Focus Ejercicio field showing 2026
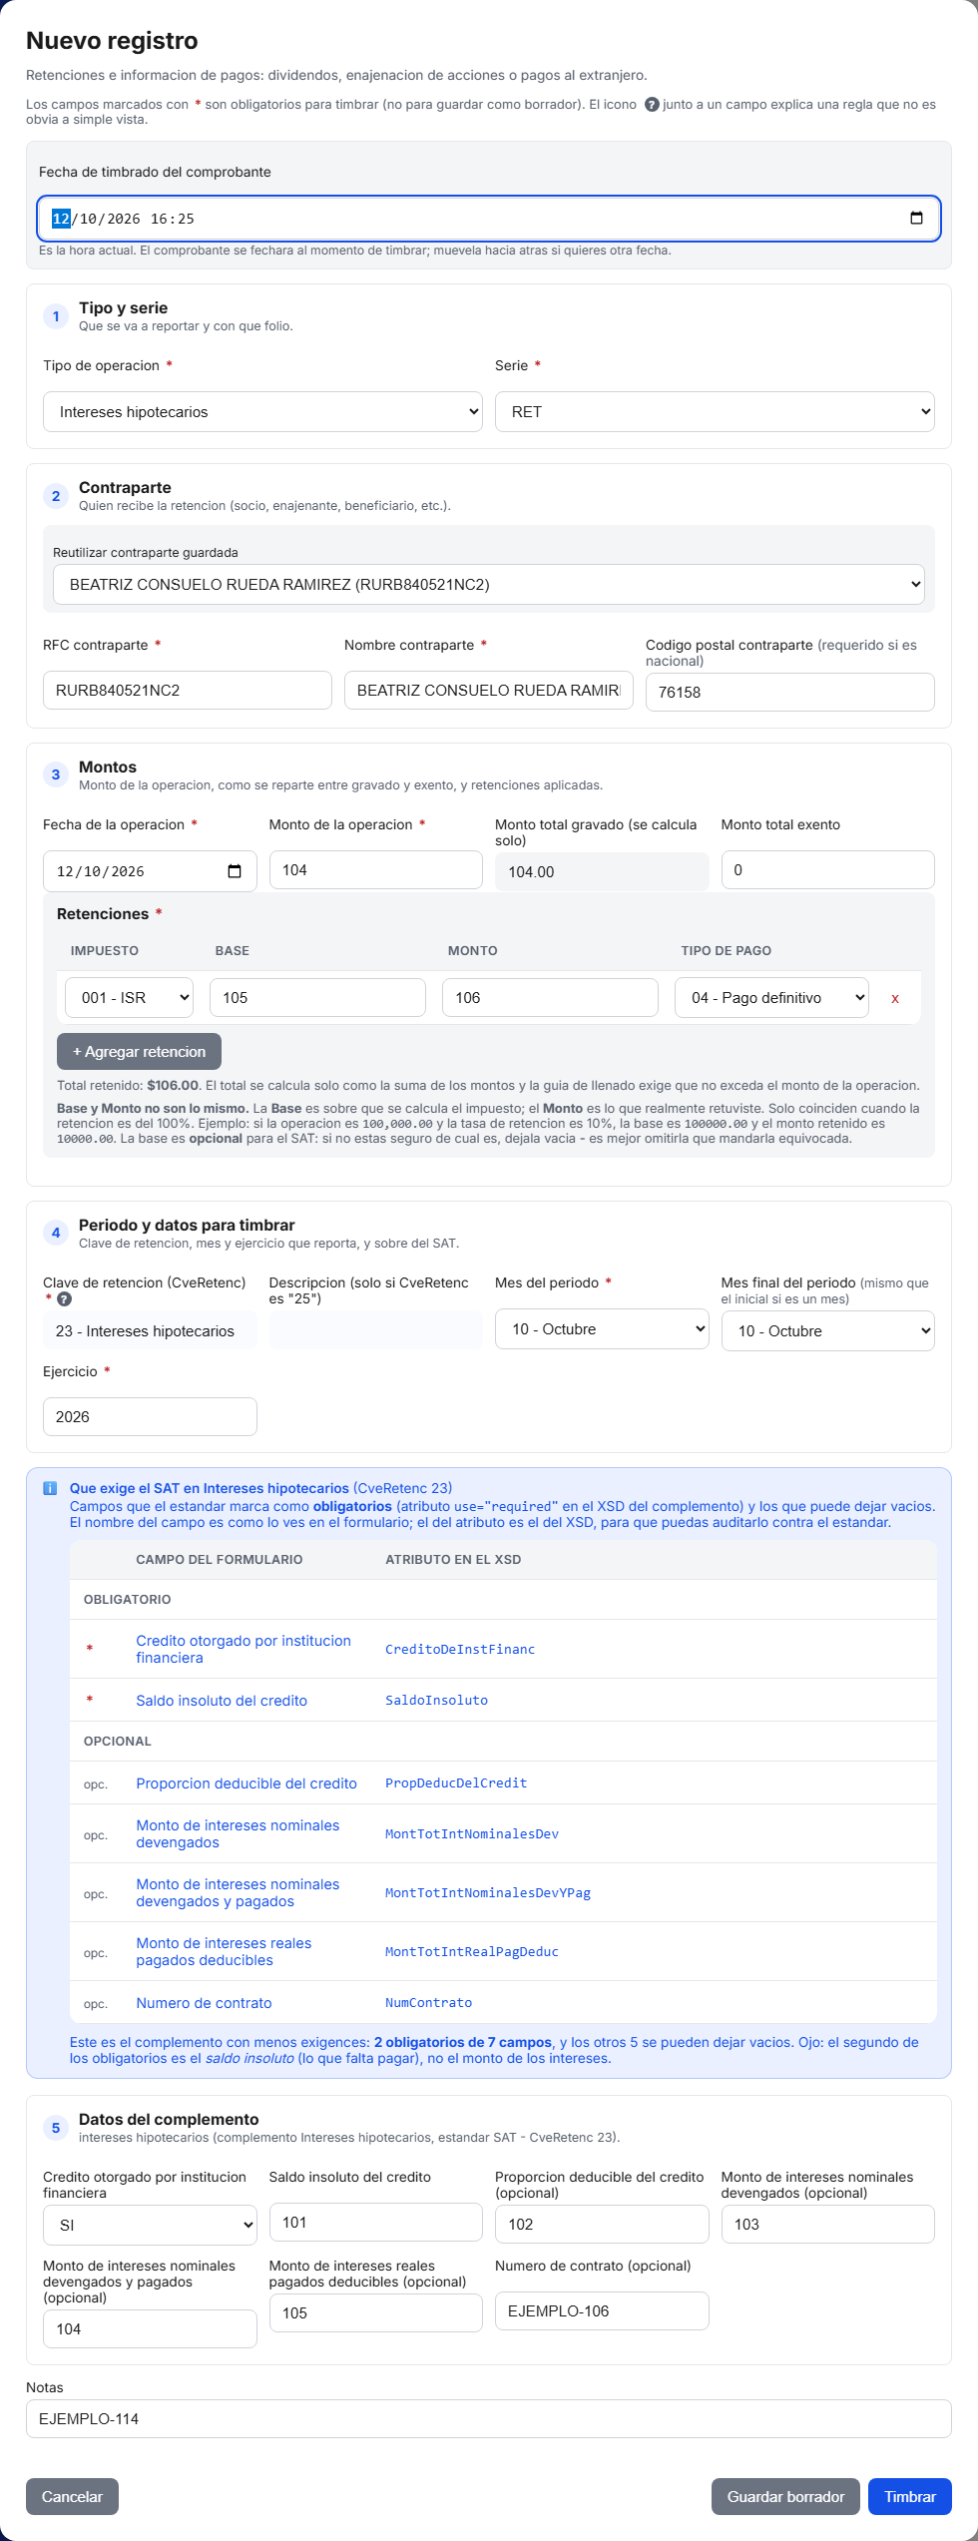978x2541 pixels. tap(150, 1416)
